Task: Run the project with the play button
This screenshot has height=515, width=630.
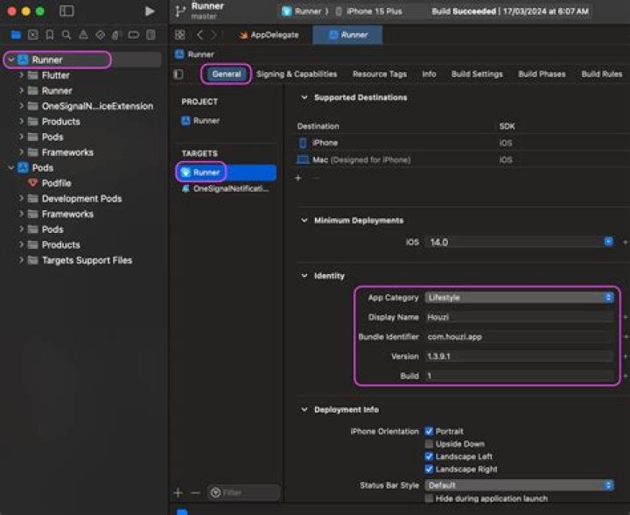Action: (x=150, y=11)
